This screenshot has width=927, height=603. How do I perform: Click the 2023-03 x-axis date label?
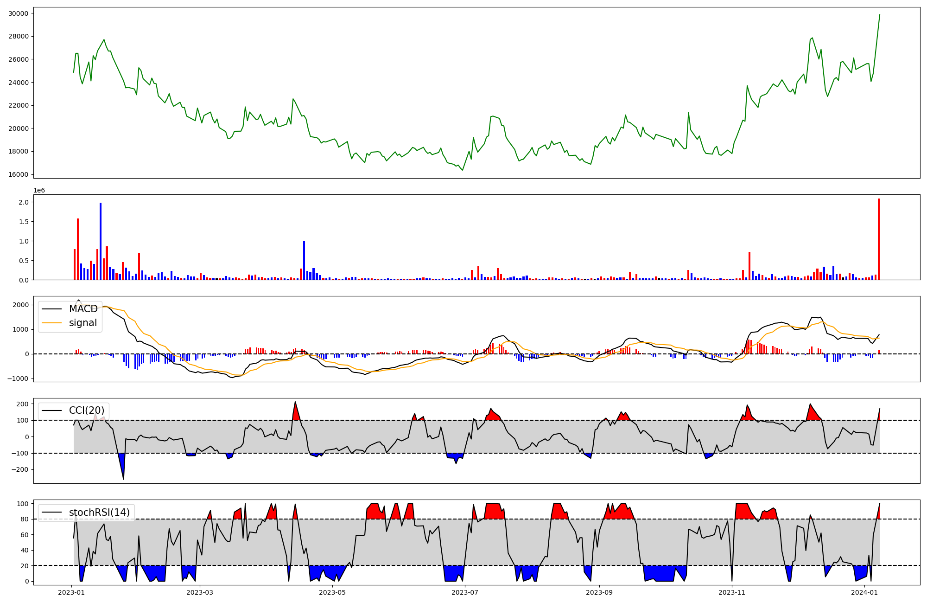200,592
